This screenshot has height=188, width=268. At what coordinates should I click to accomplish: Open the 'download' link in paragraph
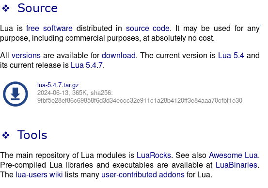pyautogui.click(x=119, y=55)
